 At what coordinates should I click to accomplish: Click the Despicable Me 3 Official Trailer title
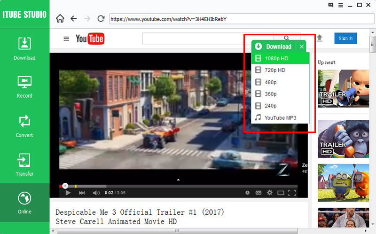pyautogui.click(x=140, y=217)
